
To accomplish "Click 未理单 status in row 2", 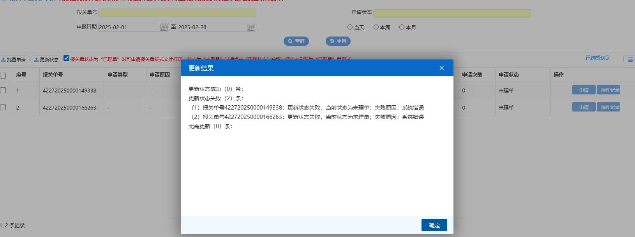I will [x=506, y=108].
